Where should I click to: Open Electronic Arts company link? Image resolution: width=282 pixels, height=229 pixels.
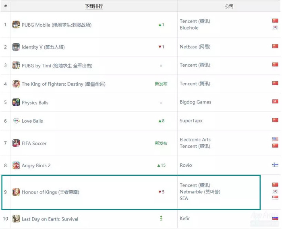195,140
